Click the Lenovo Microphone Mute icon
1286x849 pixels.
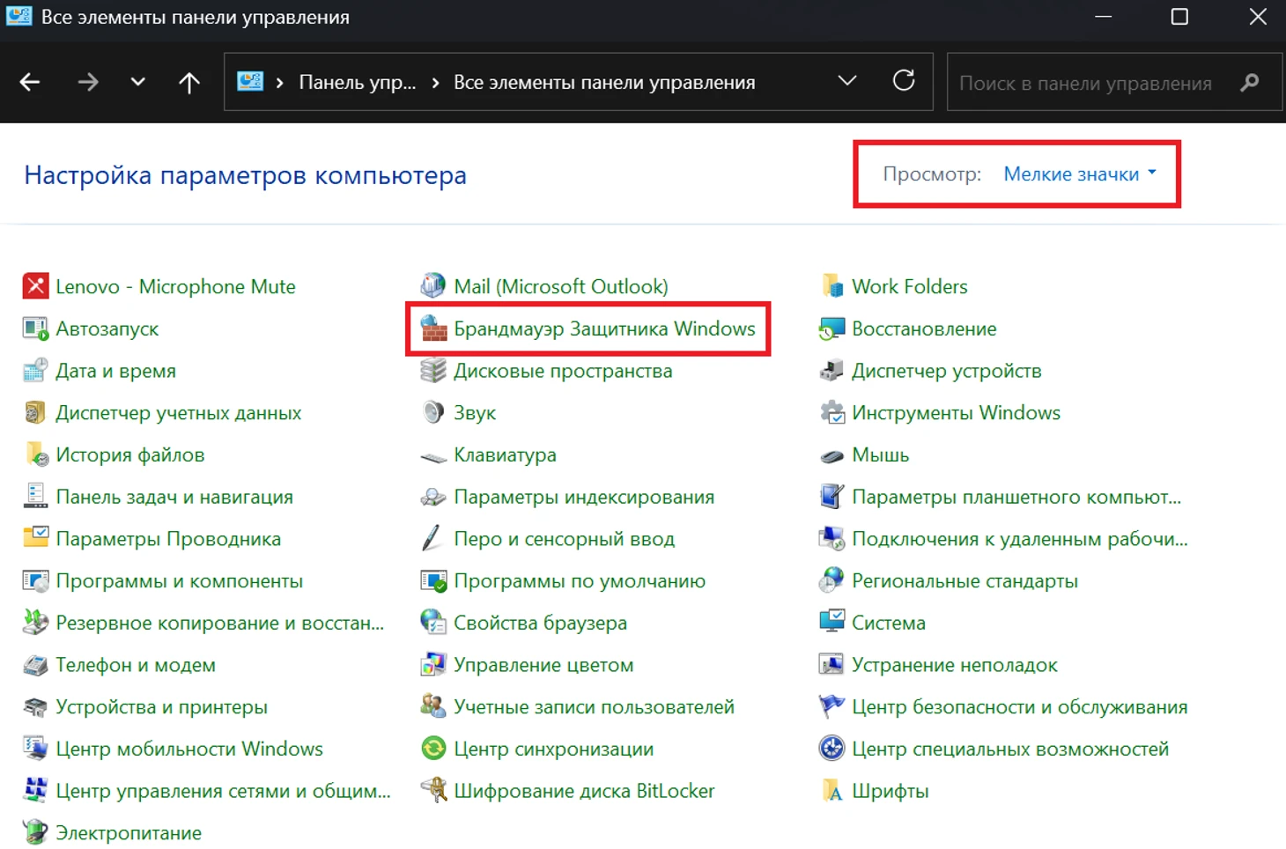coord(35,286)
